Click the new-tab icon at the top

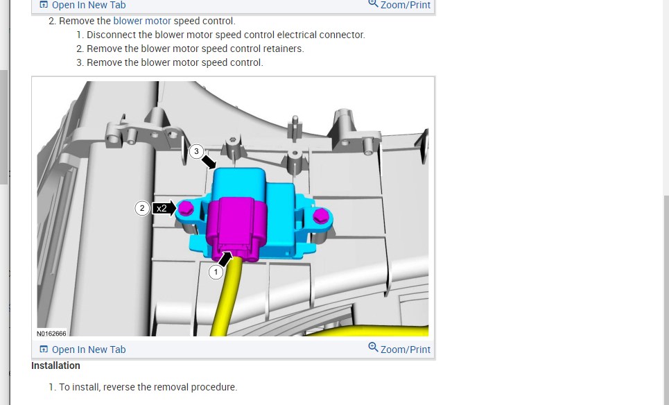point(44,5)
